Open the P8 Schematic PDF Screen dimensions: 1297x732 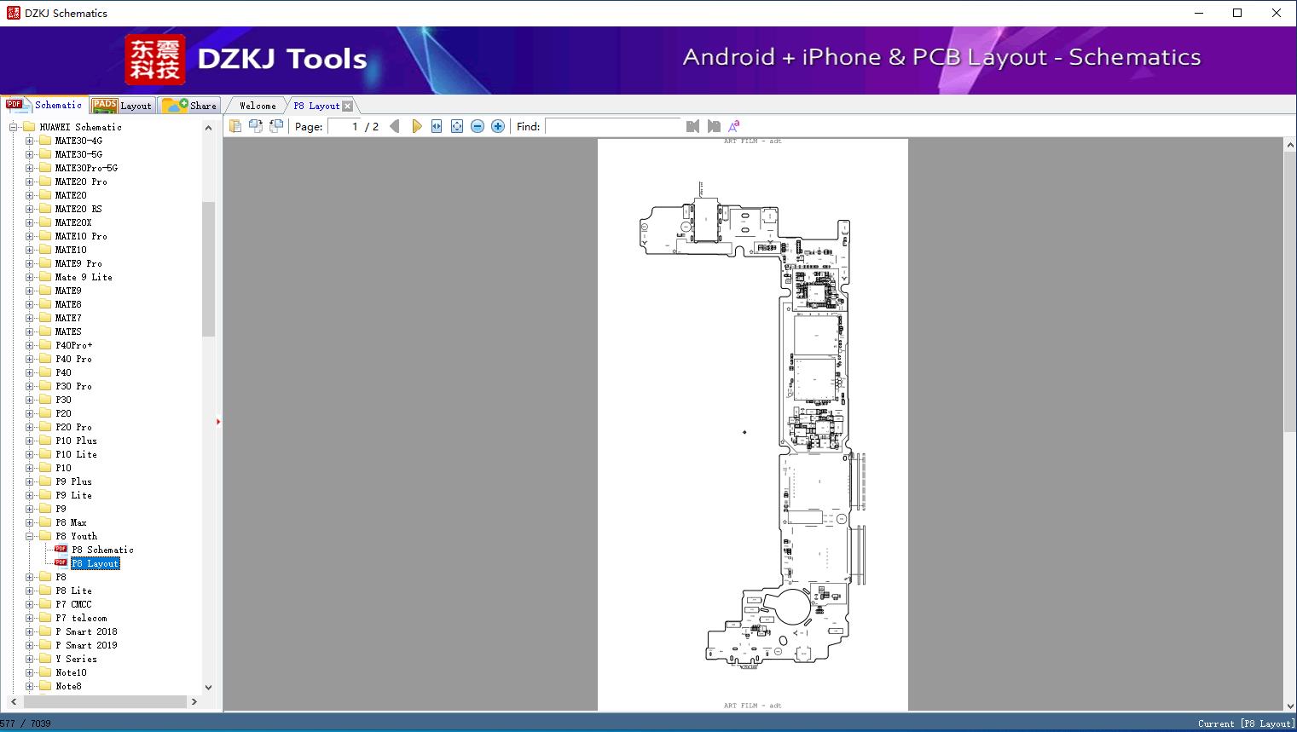102,550
